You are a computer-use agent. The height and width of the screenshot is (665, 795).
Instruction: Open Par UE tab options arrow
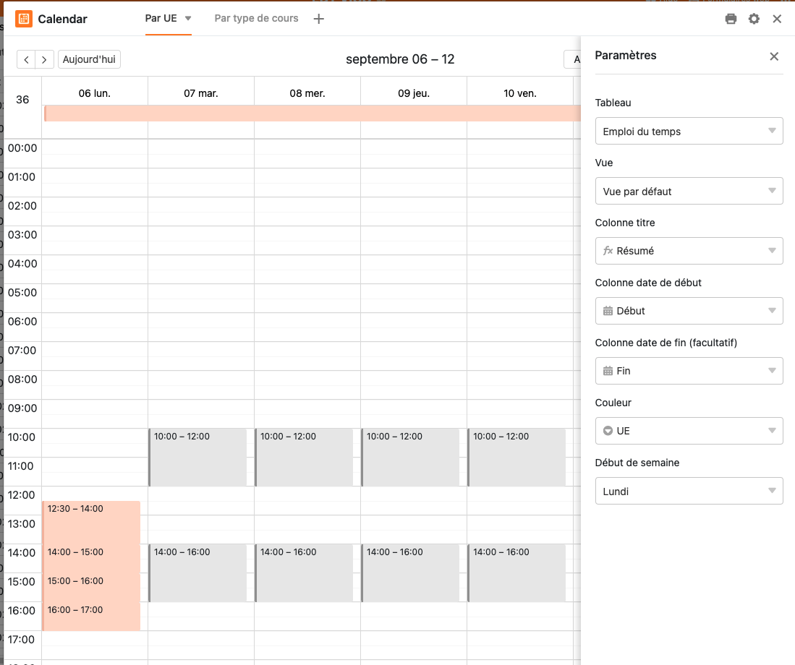pyautogui.click(x=188, y=19)
